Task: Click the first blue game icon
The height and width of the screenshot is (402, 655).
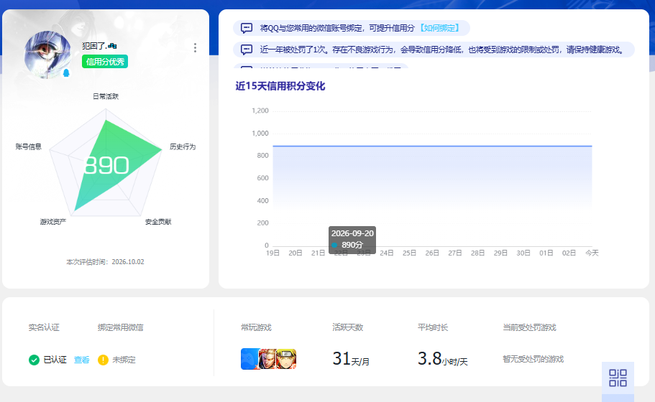Action: click(x=249, y=359)
